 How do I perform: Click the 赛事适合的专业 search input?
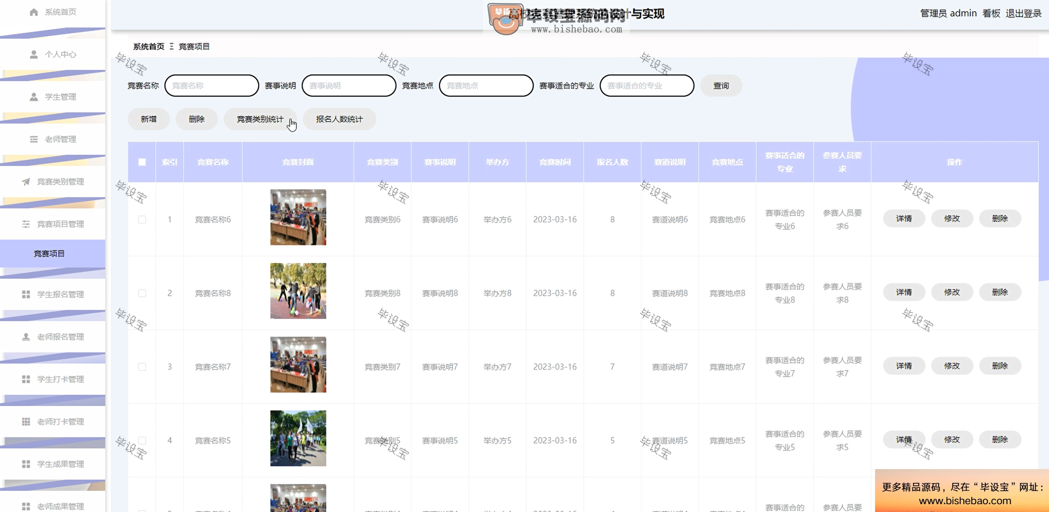click(x=647, y=85)
